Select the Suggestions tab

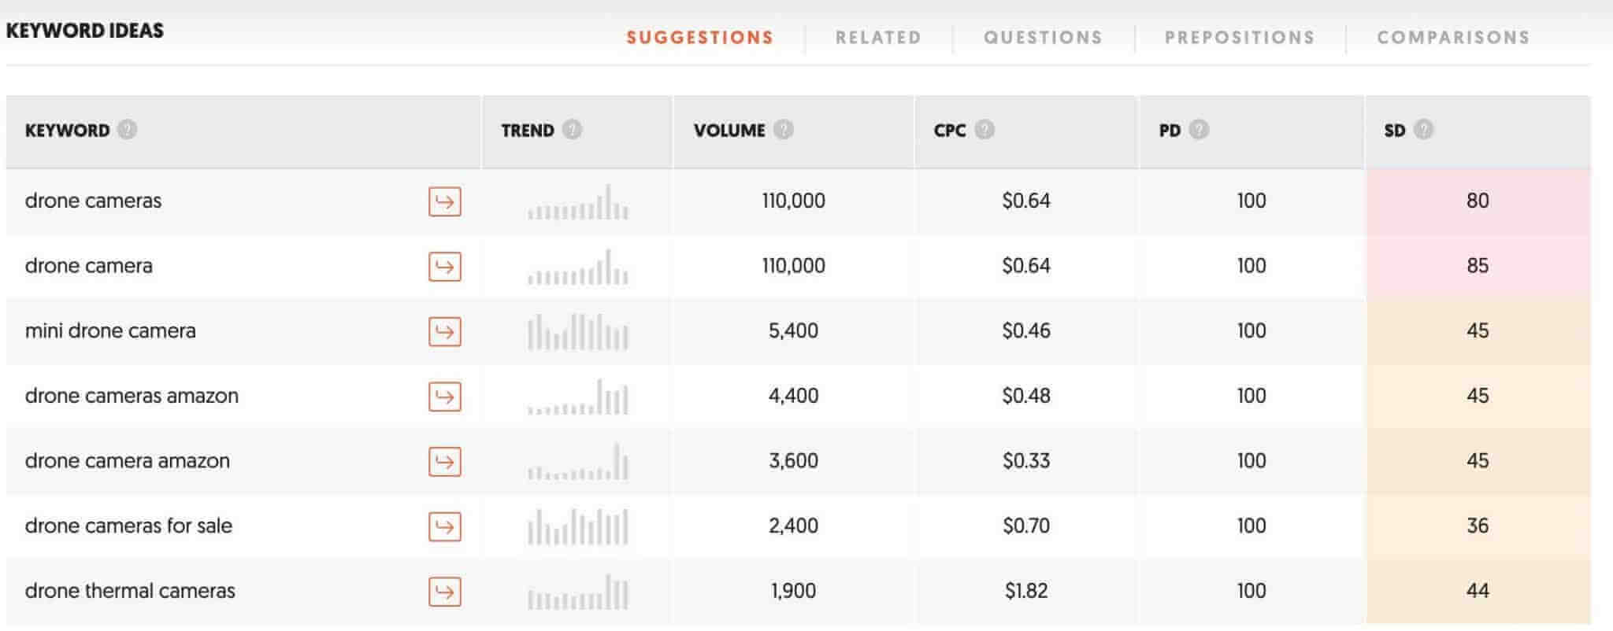tap(700, 38)
